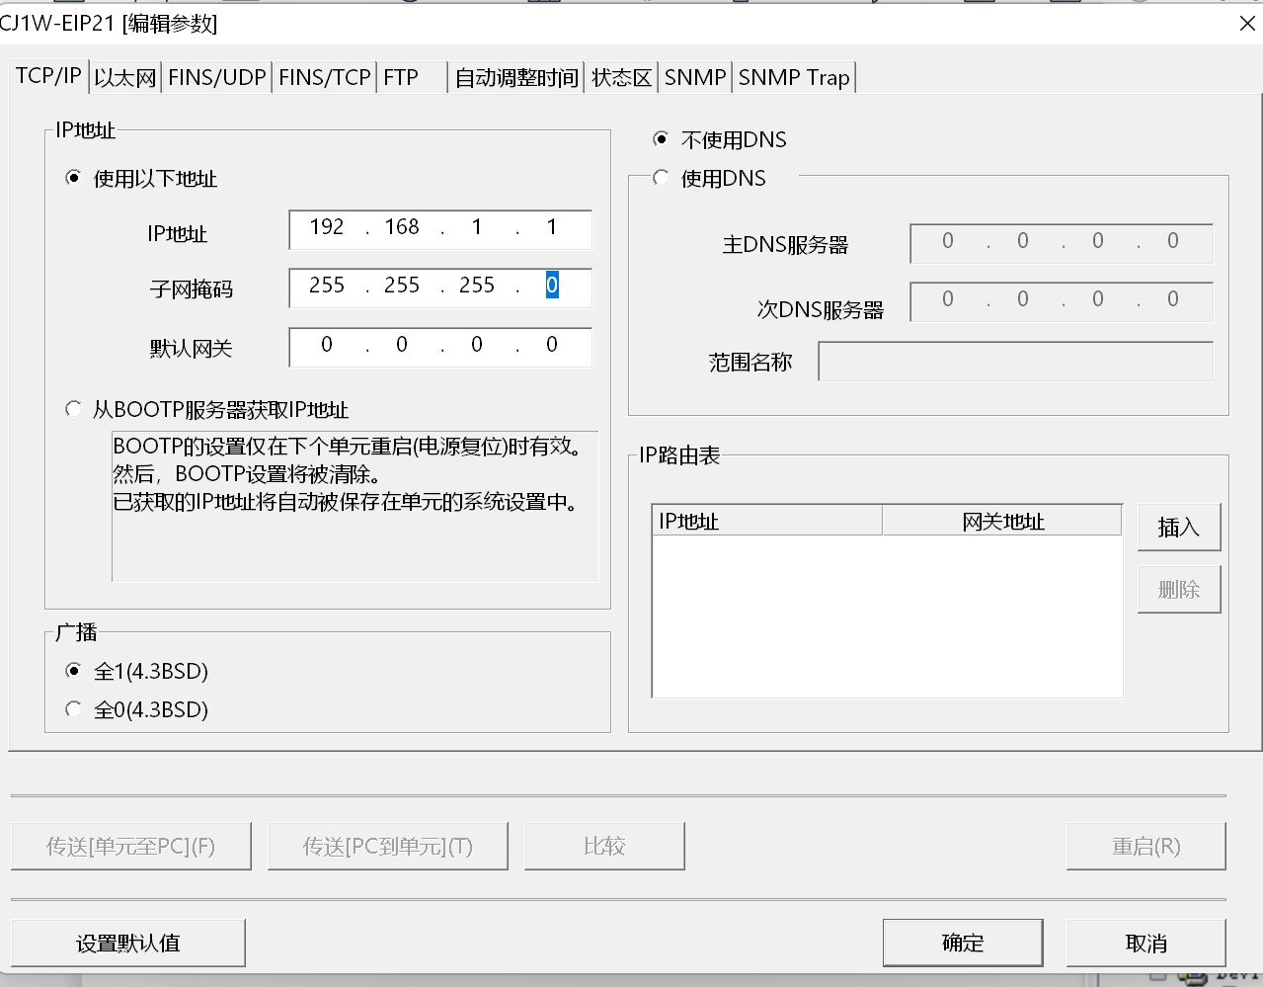Click the BOOTP description text box
The image size is (1263, 987).
355,506
